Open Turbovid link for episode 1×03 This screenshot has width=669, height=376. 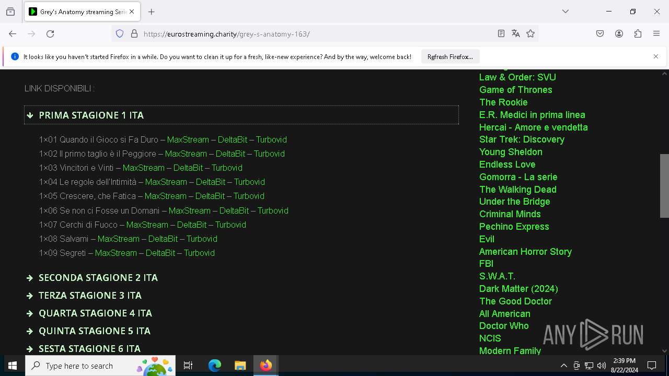(x=227, y=168)
